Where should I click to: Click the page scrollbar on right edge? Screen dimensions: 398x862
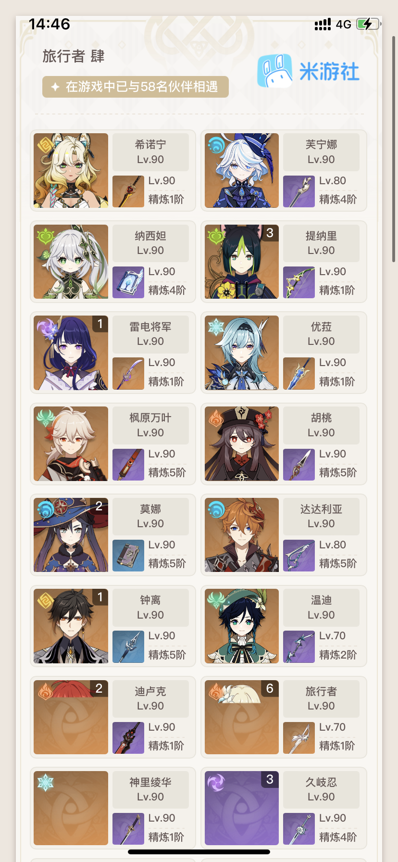tap(394, 149)
